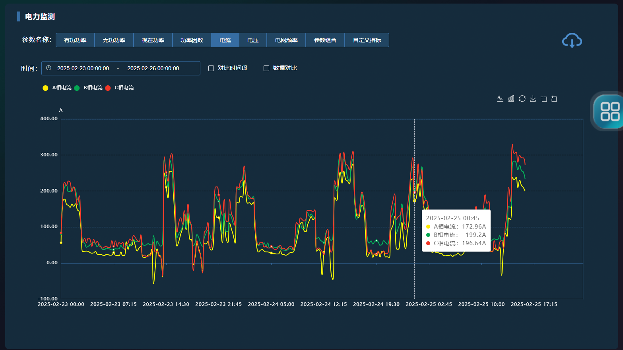This screenshot has width=623, height=350.
Task: Select the 电压 parameter tab
Action: [x=253, y=40]
